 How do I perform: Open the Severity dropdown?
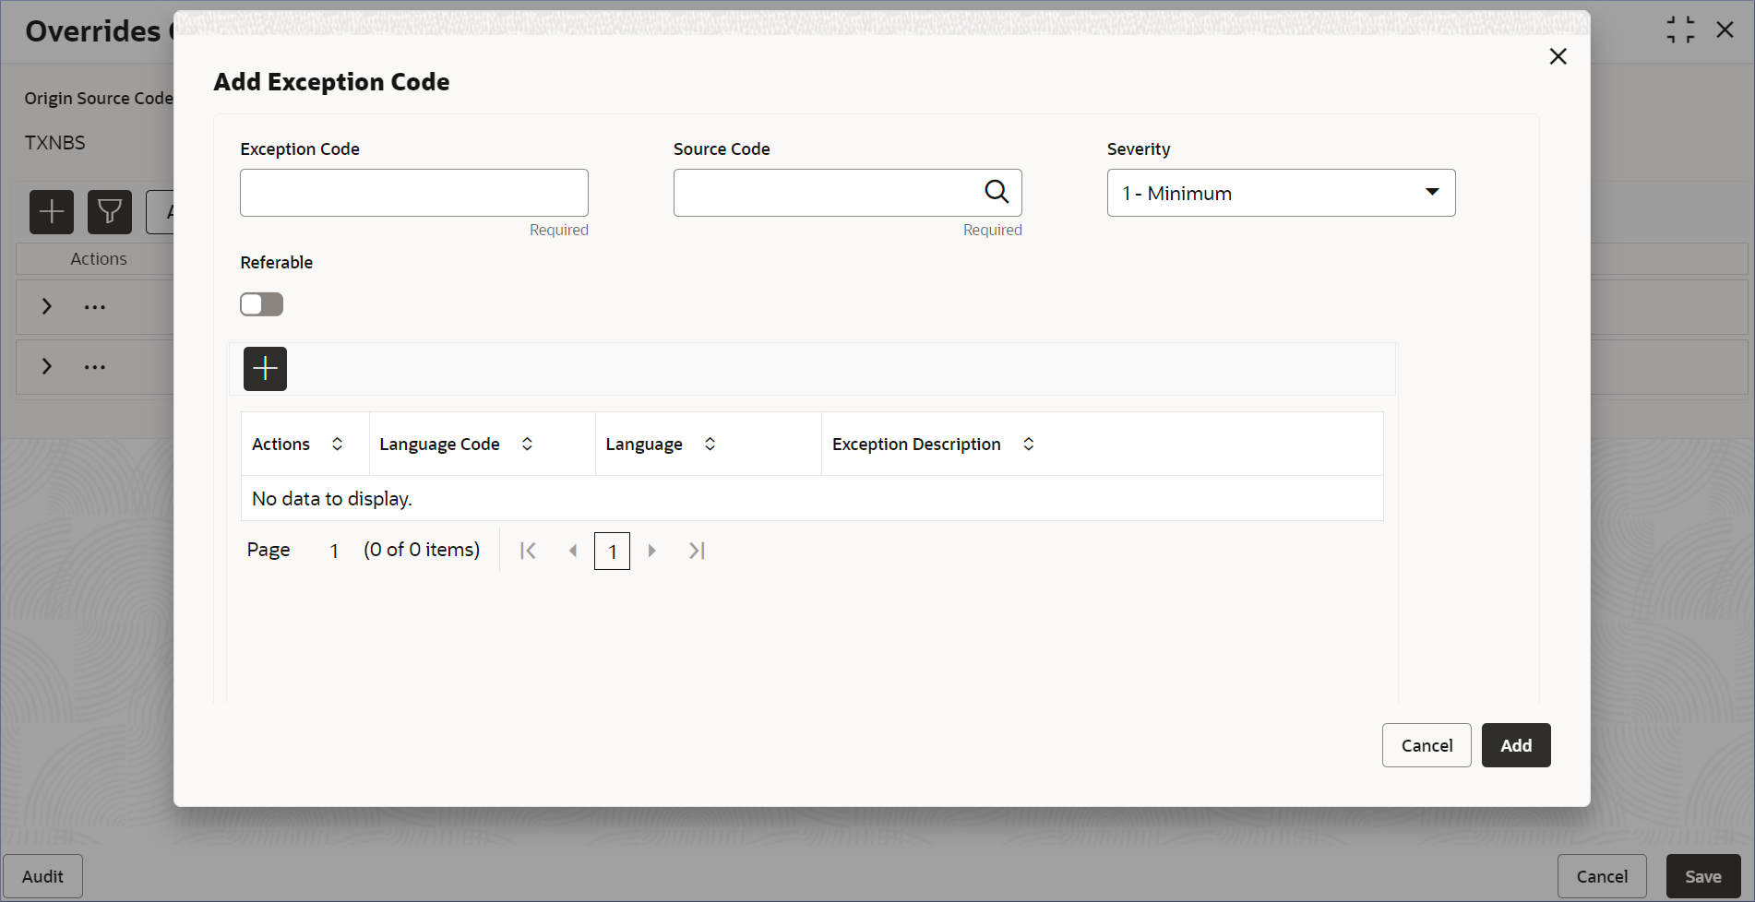coord(1281,193)
